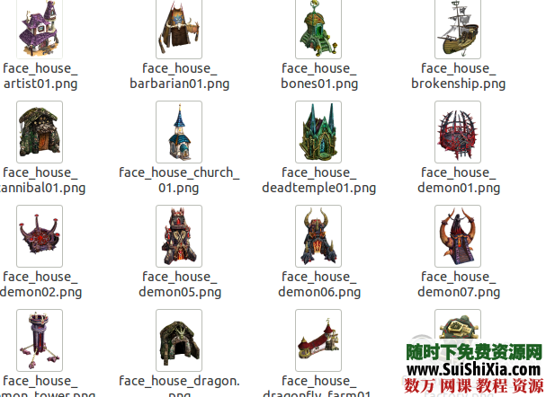Click the file name text face_house_church_01.png
The width and height of the screenshot is (546, 397).
coord(179,180)
